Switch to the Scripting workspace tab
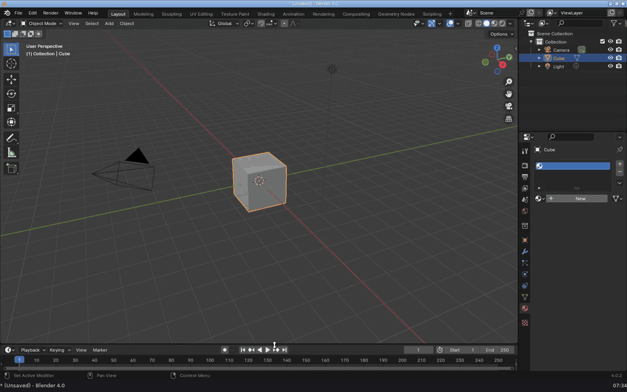 point(432,14)
